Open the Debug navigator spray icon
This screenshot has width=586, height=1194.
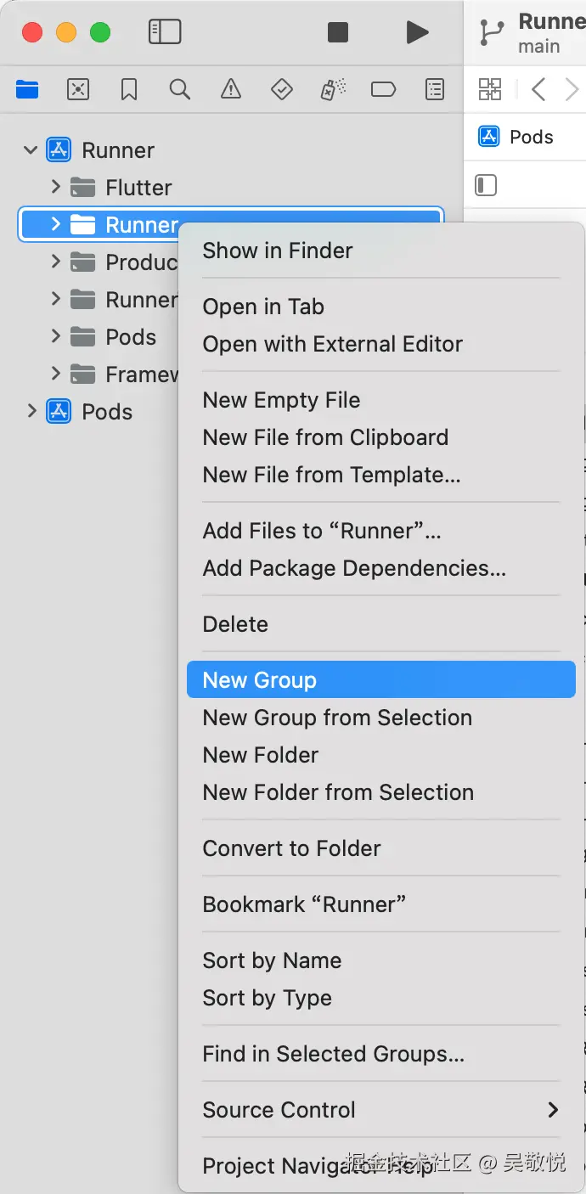332,89
